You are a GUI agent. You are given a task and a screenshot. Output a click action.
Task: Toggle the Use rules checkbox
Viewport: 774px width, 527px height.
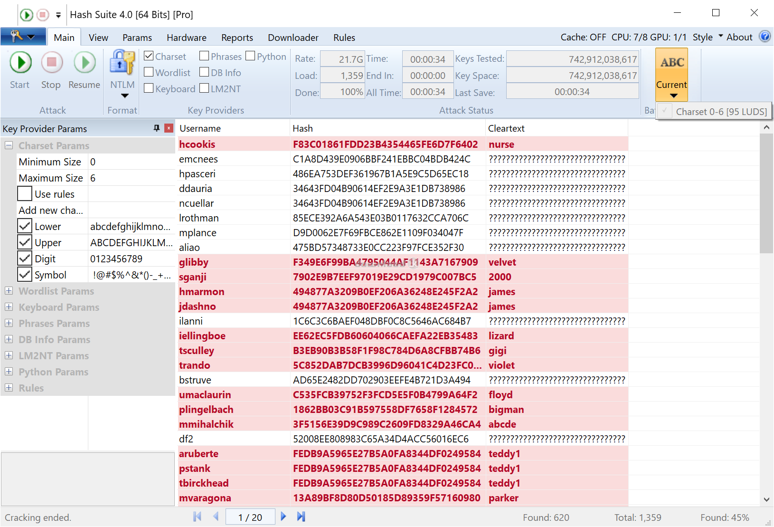25,194
